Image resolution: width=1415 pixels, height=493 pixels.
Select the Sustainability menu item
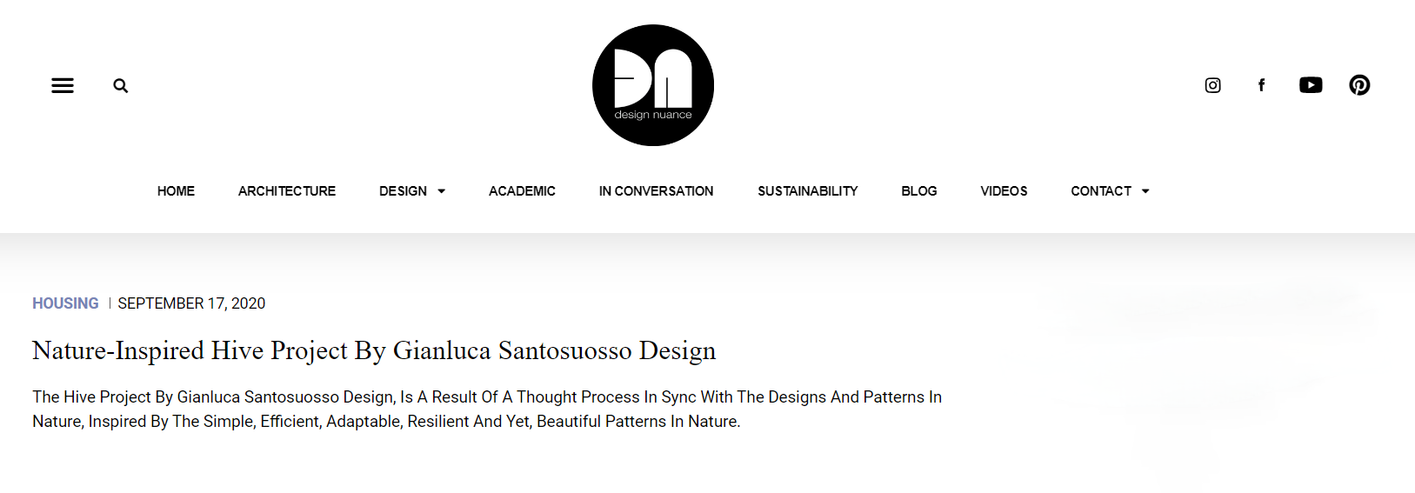click(x=807, y=191)
